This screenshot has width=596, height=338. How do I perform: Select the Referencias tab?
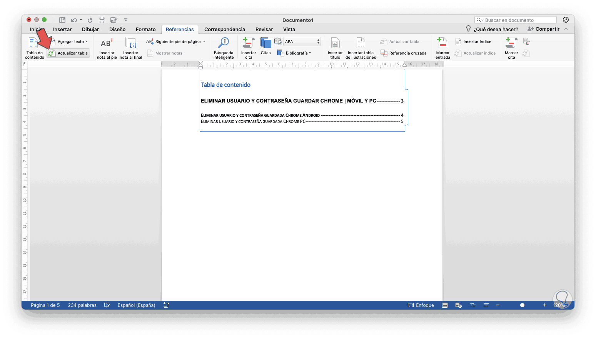coord(180,29)
